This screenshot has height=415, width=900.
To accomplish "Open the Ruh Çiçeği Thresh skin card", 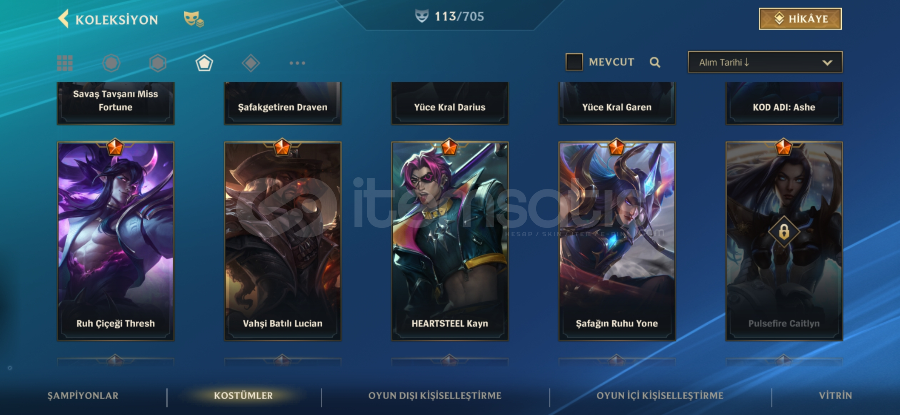I will (115, 241).
